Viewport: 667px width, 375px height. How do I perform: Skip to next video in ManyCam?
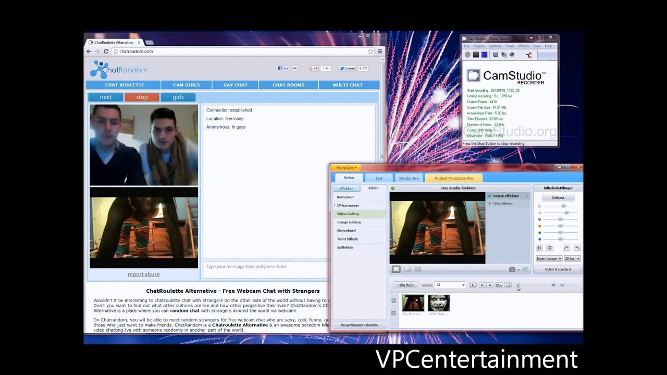click(x=490, y=285)
